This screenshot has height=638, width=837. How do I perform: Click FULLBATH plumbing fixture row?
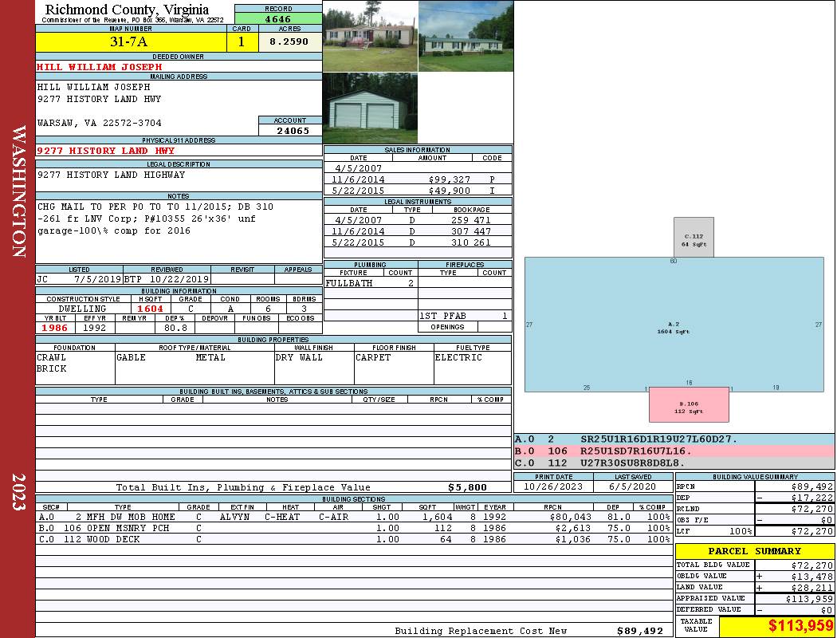click(371, 283)
